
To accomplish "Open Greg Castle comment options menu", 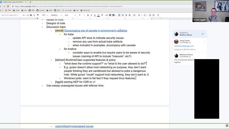I will 204,42.
